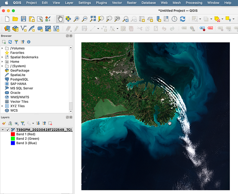Click Remove Layer icon in Layers panel
This screenshot has width=238, height=194.
point(50,123)
